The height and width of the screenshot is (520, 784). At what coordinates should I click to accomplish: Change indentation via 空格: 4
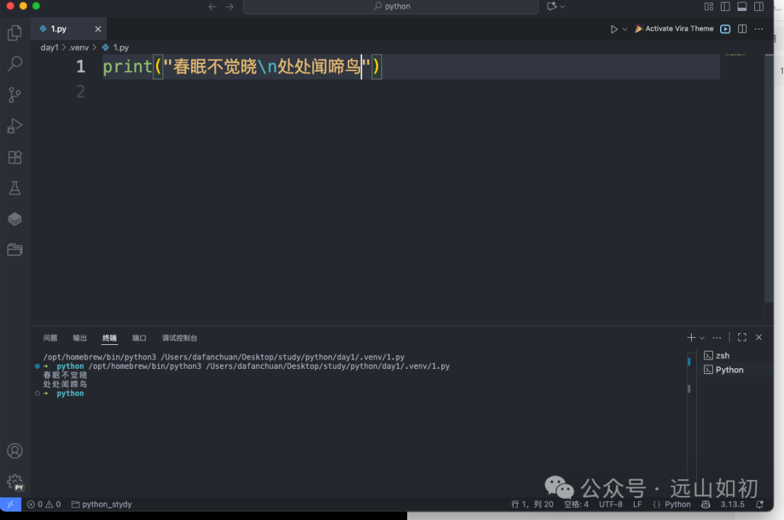coord(576,504)
